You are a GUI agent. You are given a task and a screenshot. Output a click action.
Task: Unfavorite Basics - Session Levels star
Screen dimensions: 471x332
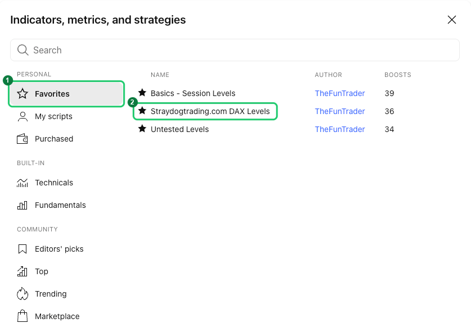142,93
